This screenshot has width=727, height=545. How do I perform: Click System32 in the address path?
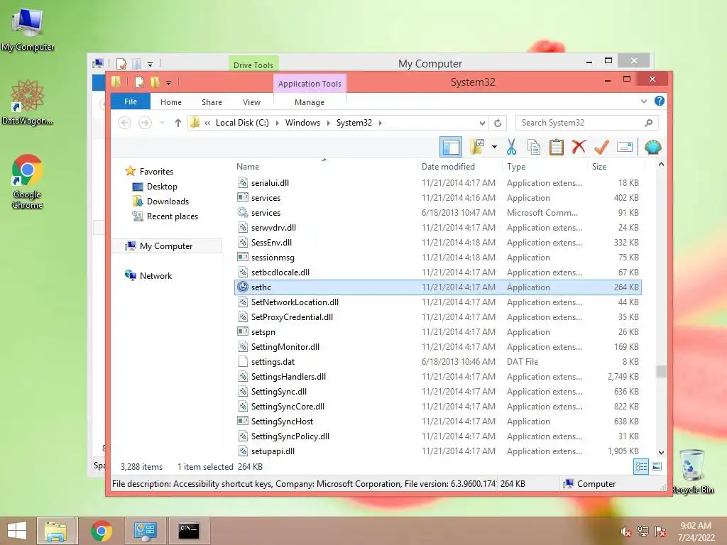pyautogui.click(x=354, y=123)
